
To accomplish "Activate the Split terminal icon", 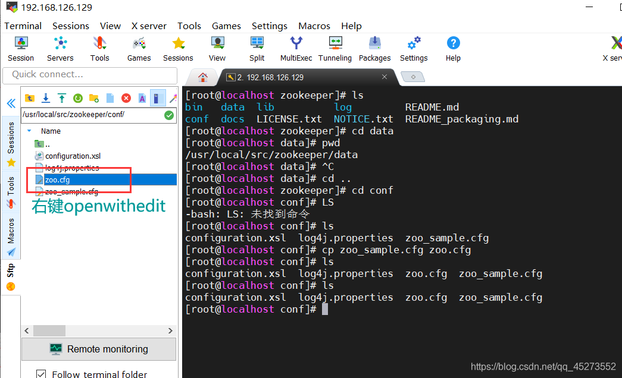I will coord(257,49).
